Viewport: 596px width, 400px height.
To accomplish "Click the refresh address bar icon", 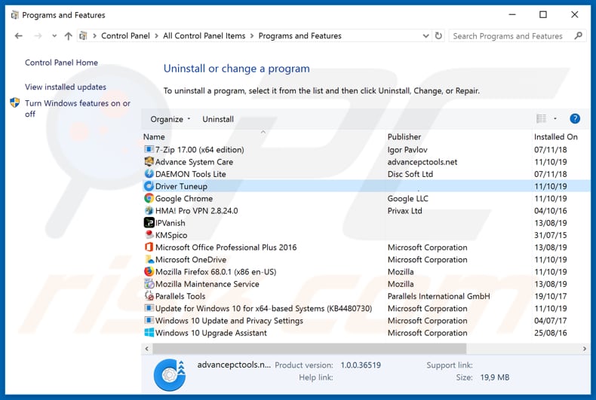I will click(x=438, y=35).
